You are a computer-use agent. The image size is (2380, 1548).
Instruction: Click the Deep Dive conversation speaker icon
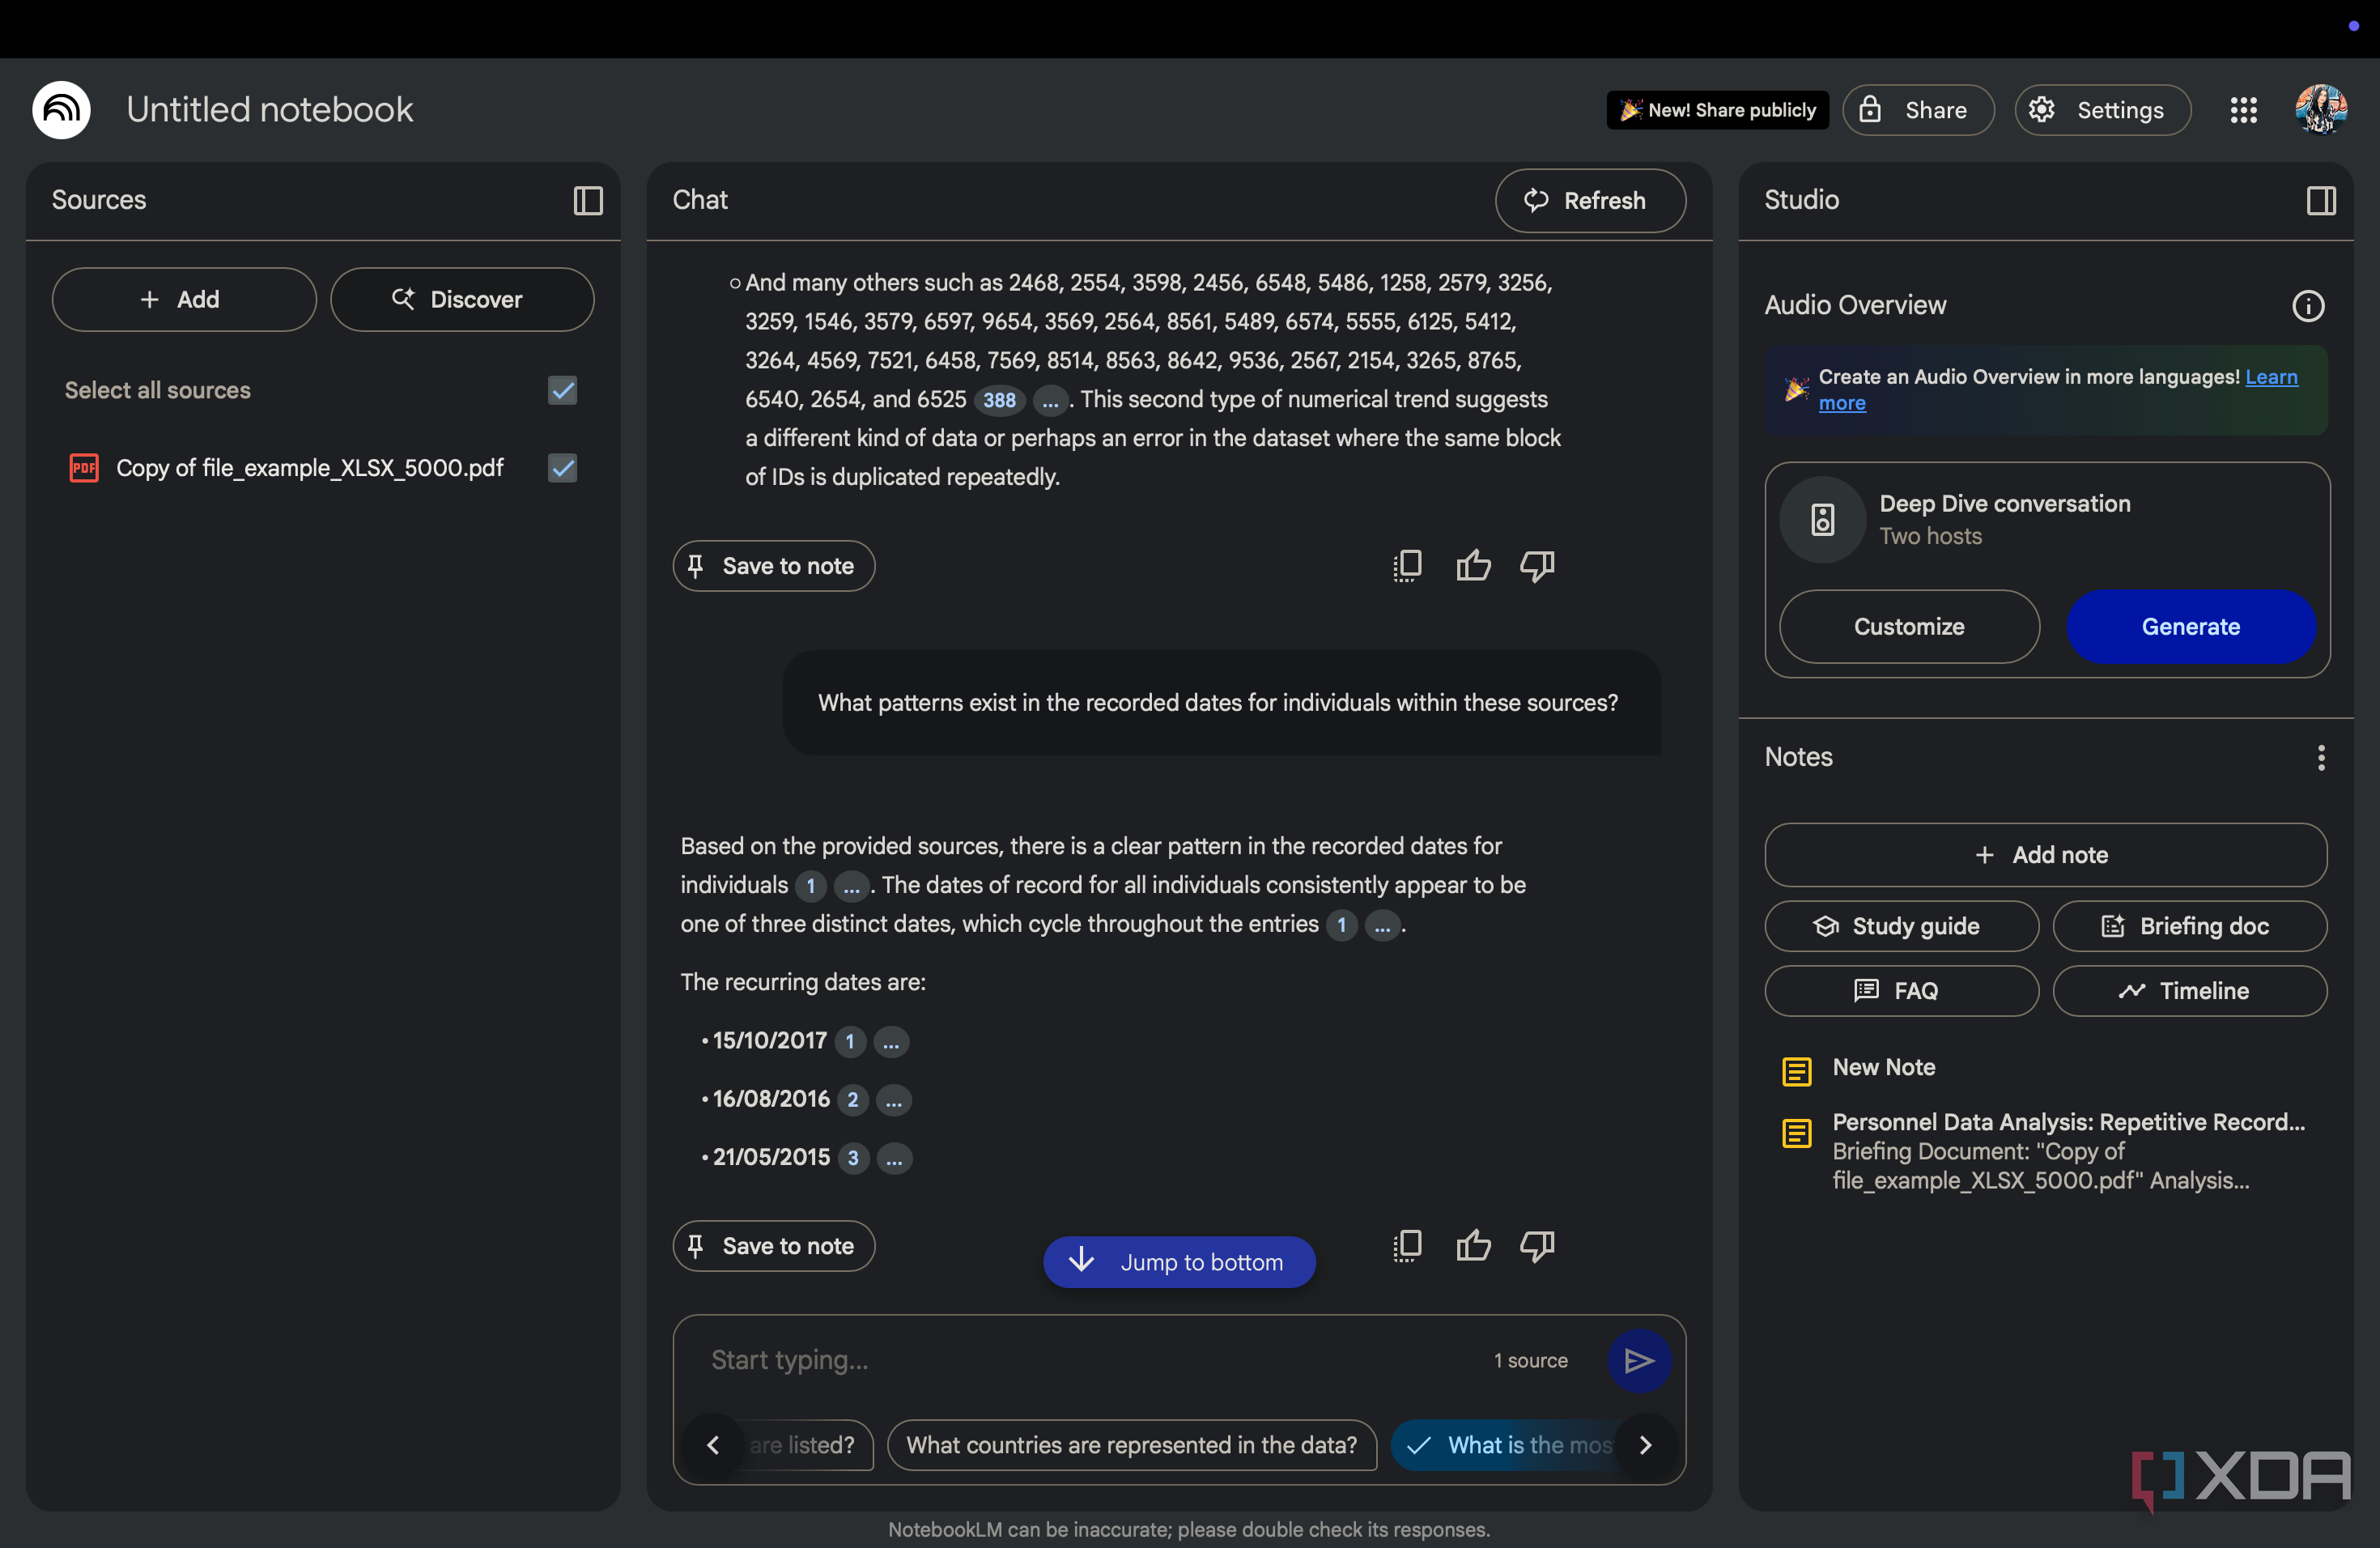click(1822, 520)
